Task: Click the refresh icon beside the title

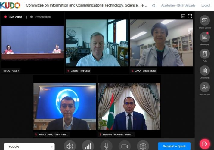Action: coord(154,6)
